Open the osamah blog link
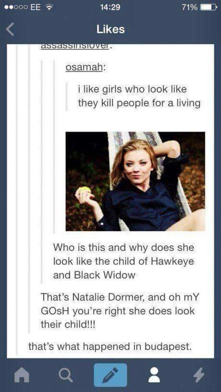The image size is (221, 392). point(84,68)
